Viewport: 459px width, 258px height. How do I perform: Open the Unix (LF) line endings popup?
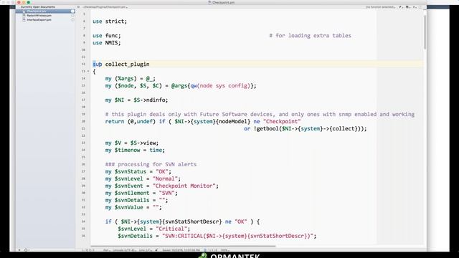pos(146,250)
